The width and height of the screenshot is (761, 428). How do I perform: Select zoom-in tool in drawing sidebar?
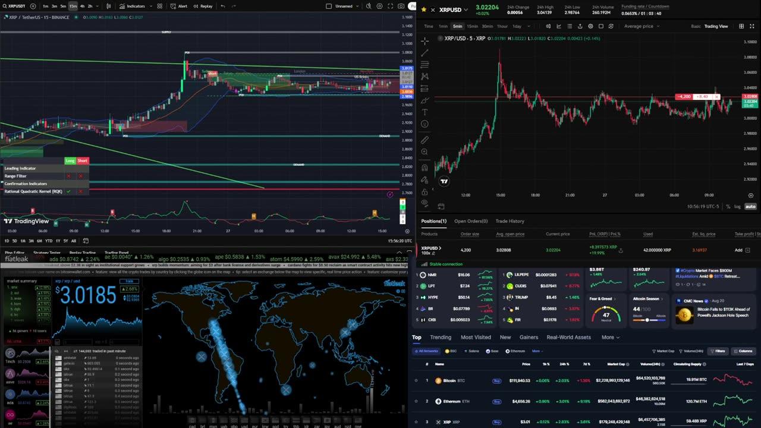click(424, 152)
